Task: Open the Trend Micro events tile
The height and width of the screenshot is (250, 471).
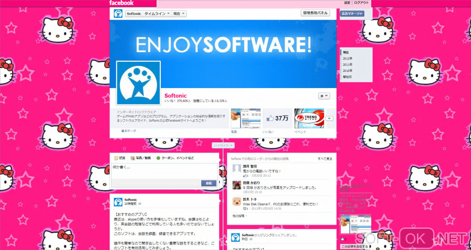Action: pyautogui.click(x=309, y=119)
